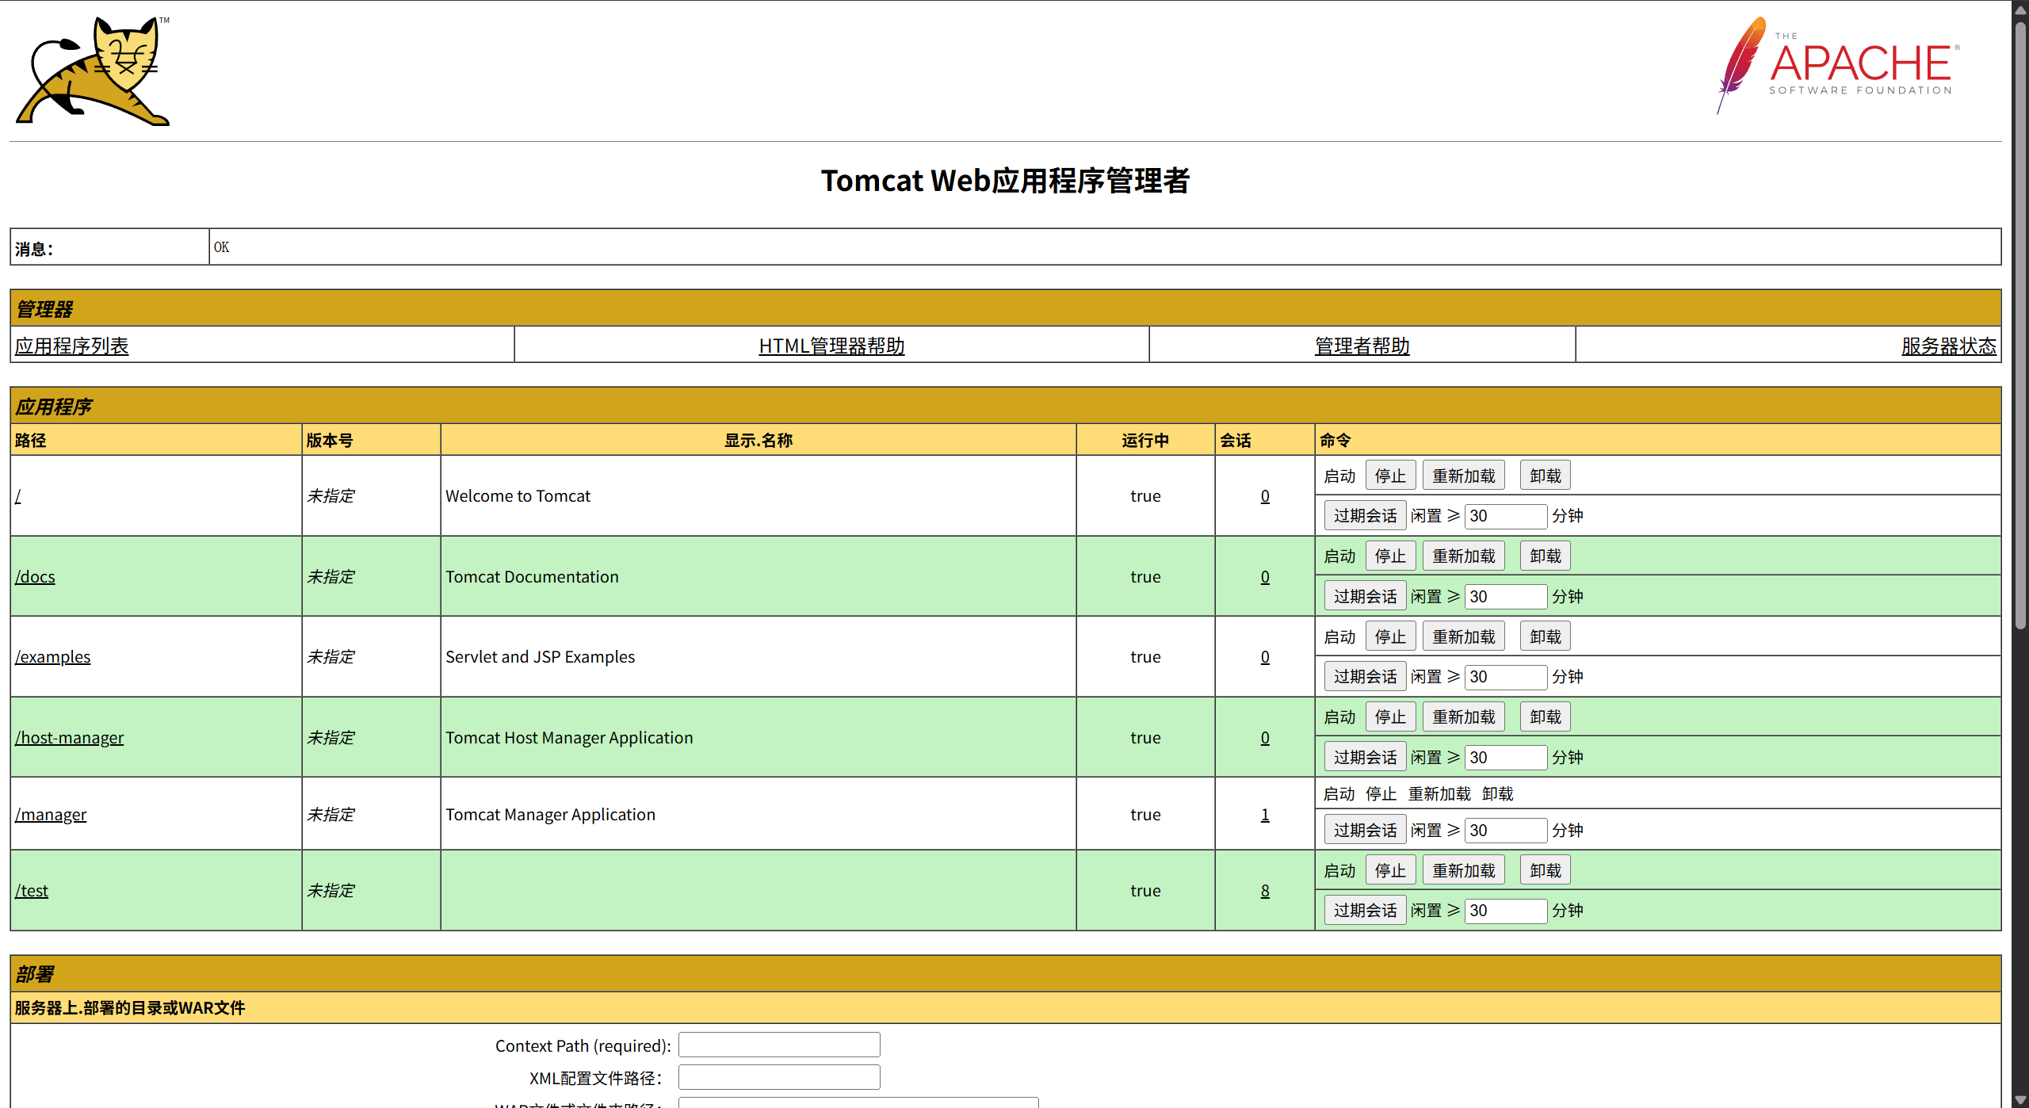Open the /docs path link
2029x1108 pixels.
35,577
